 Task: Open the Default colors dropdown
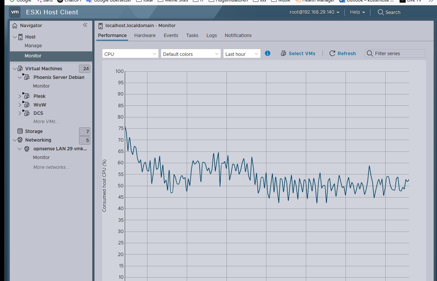point(191,54)
